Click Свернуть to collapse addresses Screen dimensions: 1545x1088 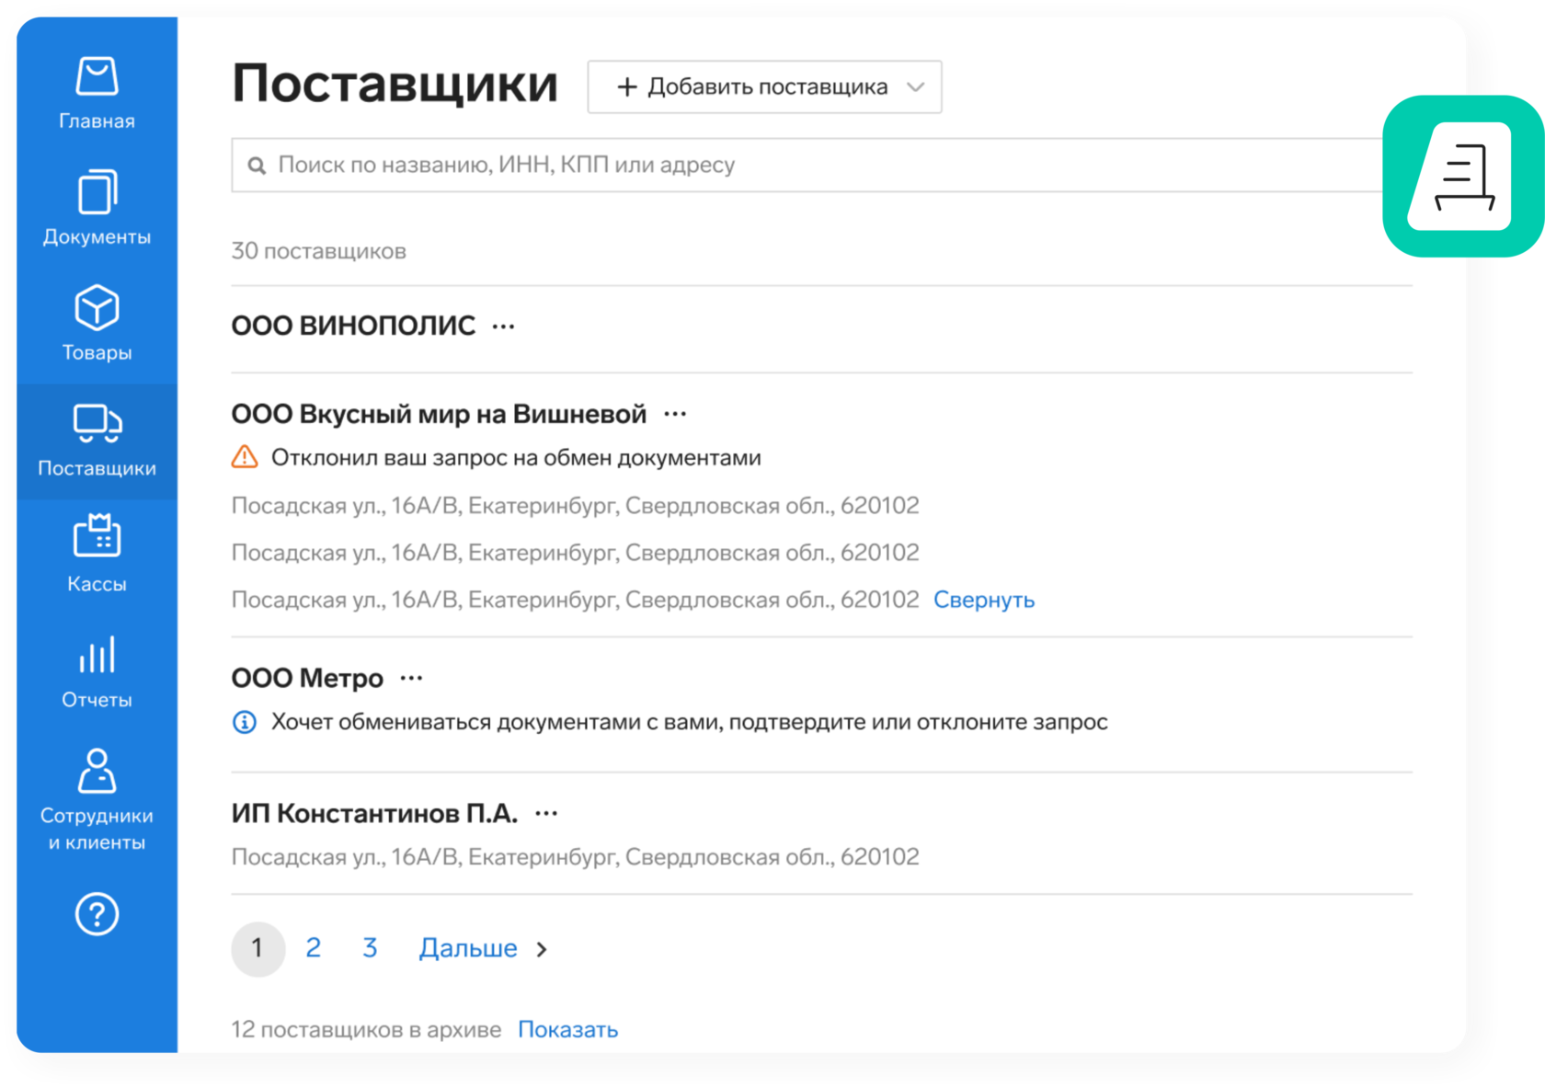coord(984,600)
